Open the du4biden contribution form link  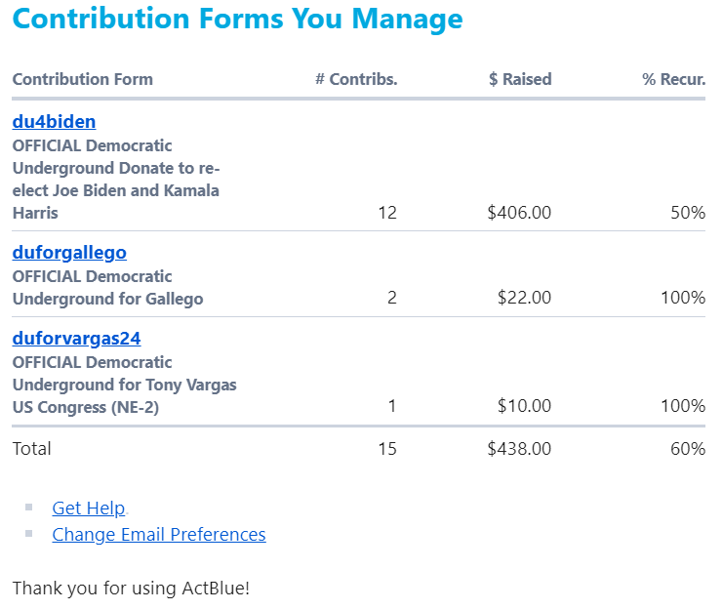tap(54, 122)
